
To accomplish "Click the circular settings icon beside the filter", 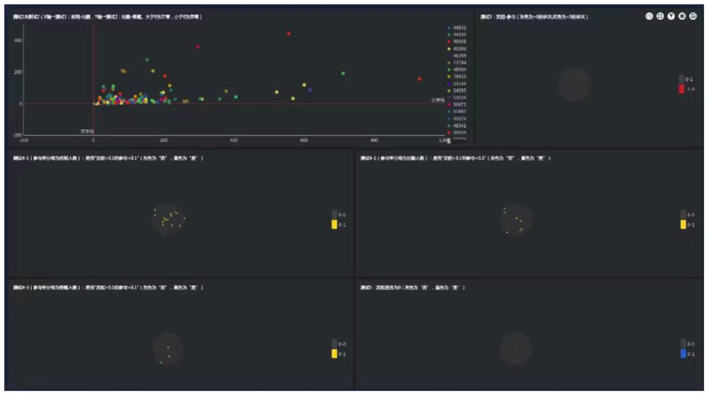I will click(682, 17).
